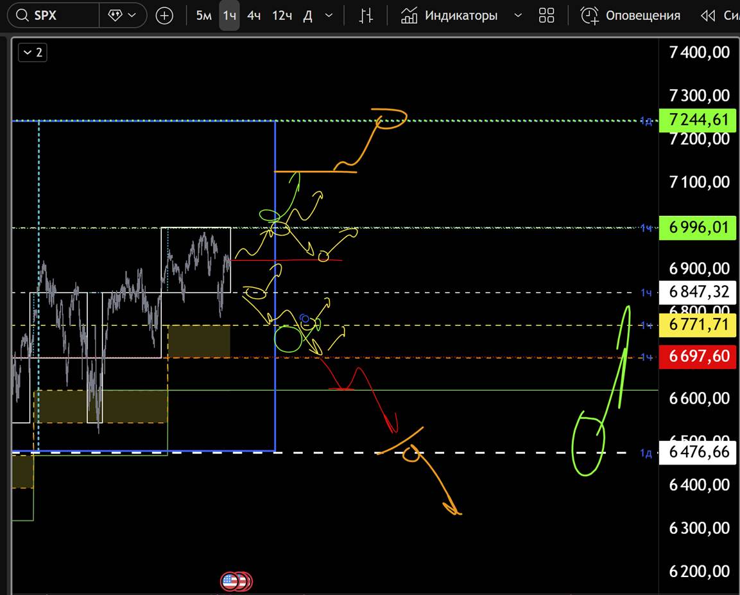Image resolution: width=740 pixels, height=595 pixels.
Task: Open the diamond plan dropdown next to SPX
Action: tap(123, 15)
